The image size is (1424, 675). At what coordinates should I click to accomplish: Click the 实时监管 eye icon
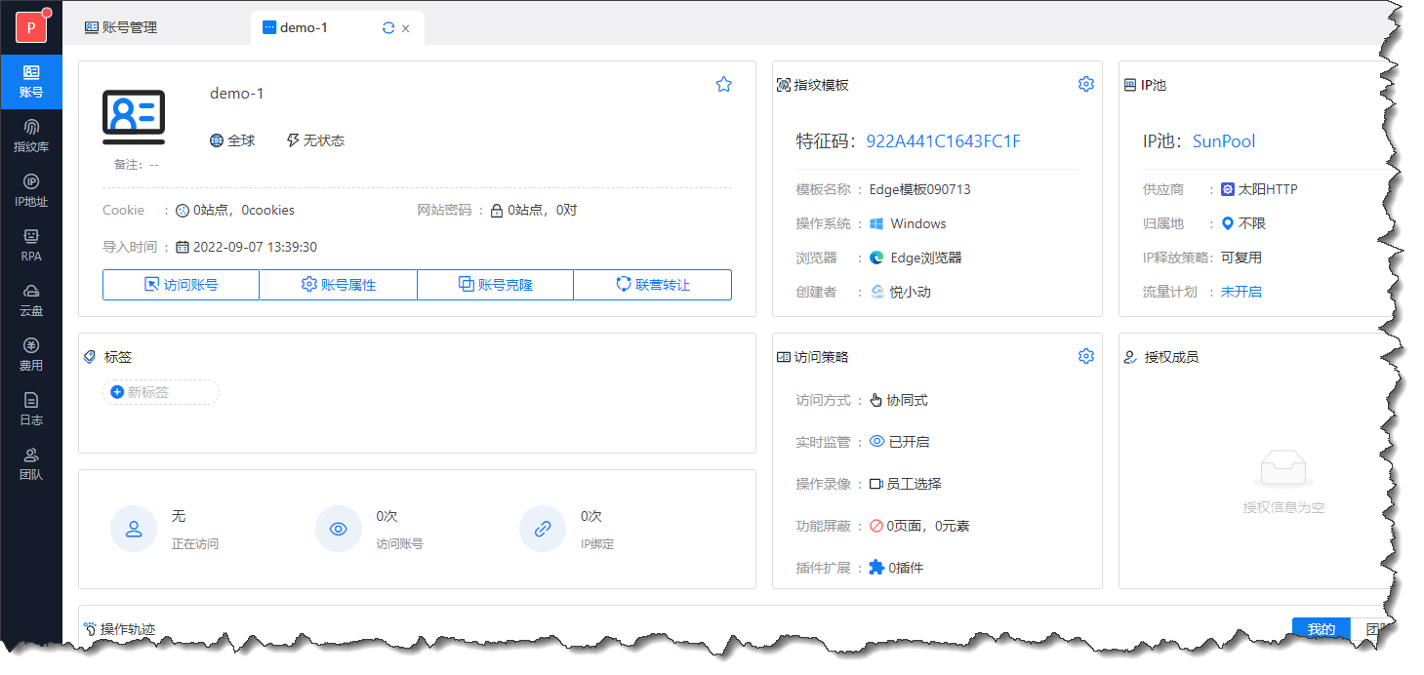pyautogui.click(x=876, y=442)
